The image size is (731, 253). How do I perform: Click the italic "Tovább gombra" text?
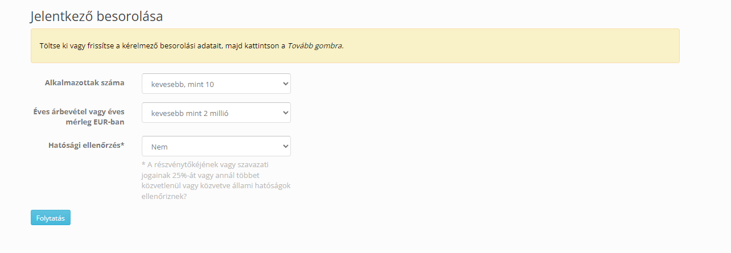coord(315,45)
